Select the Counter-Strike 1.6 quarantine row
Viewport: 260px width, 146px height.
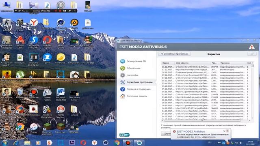coord(206,67)
